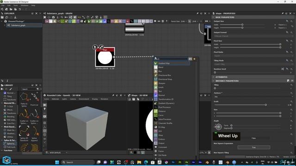Click the camera icon in graph toolbar
The width and height of the screenshot is (296, 166).
54,17
